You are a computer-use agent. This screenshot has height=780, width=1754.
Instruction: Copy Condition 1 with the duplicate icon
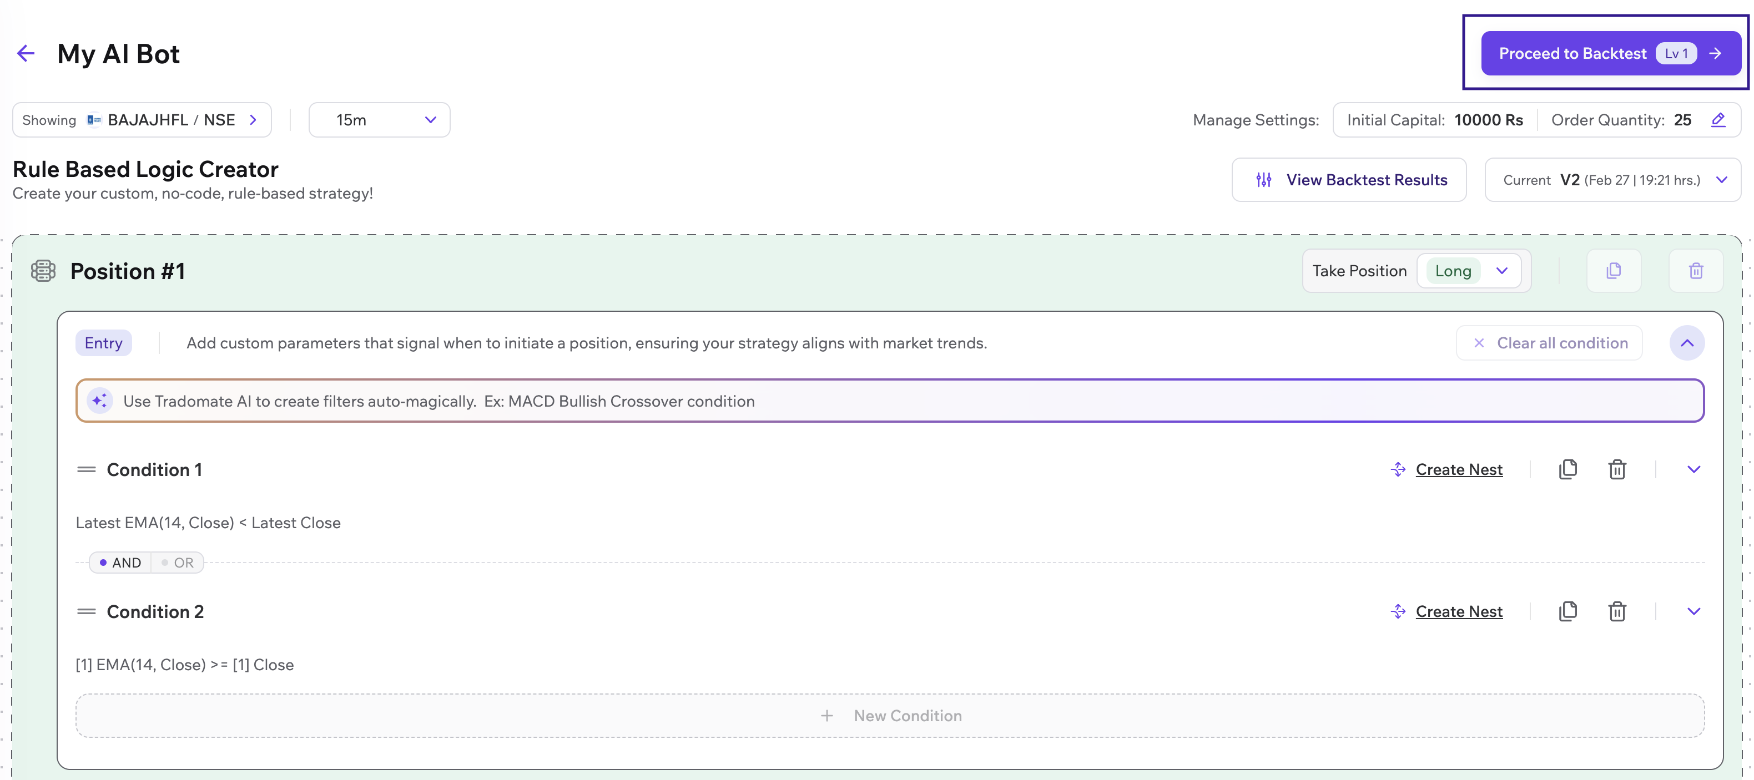pos(1567,469)
